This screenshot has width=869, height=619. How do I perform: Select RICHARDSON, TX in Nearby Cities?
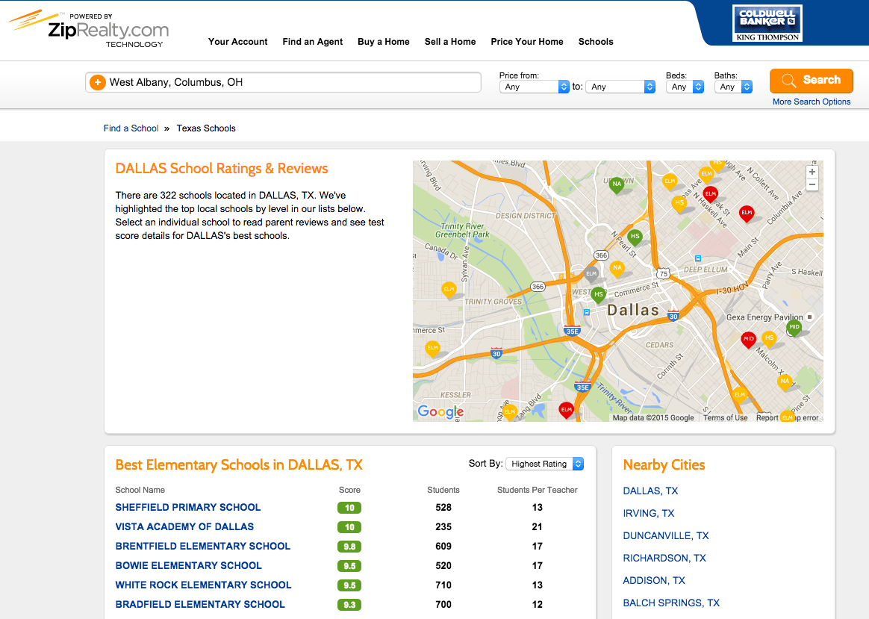click(x=664, y=558)
